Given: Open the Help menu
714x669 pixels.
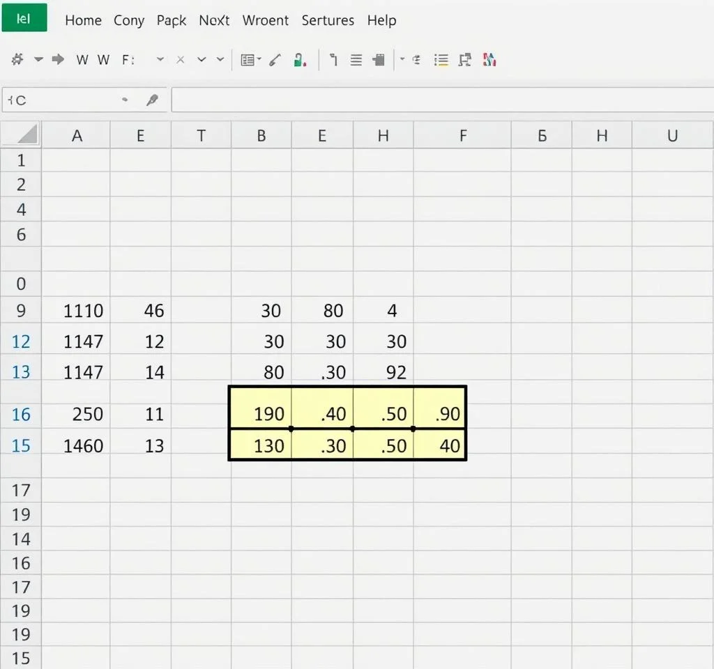Looking at the screenshot, I should tap(381, 20).
